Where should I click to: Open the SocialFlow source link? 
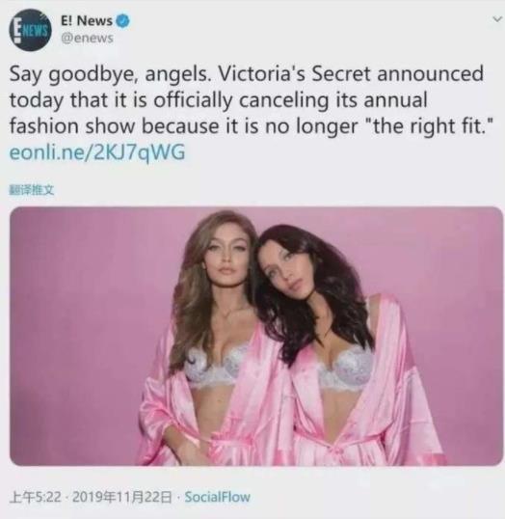pyautogui.click(x=217, y=497)
